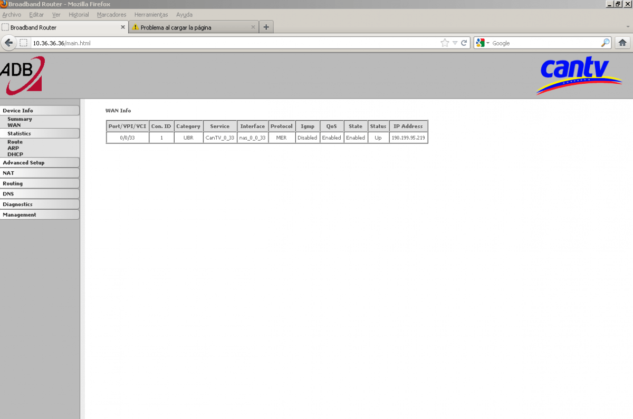Open the tab list dropdown arrow
The width and height of the screenshot is (633, 419).
point(627,27)
